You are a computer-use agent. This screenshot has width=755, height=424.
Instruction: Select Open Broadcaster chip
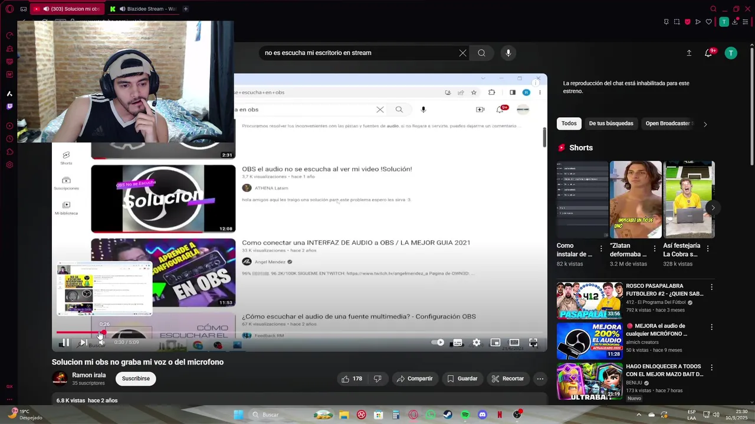[x=669, y=124]
